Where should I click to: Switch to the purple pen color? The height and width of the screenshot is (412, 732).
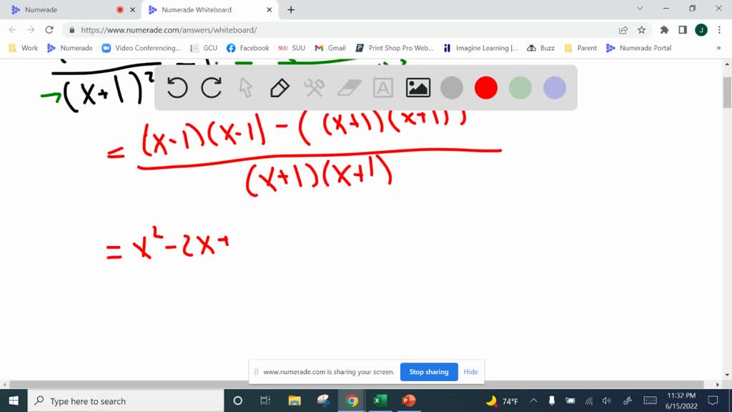point(553,87)
